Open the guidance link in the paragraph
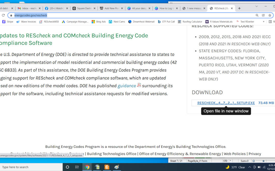275x171 pixels. click(127, 86)
